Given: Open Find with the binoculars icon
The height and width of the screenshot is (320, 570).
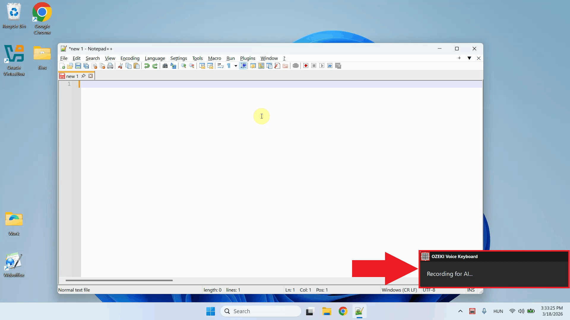Looking at the screenshot, I should (x=165, y=66).
